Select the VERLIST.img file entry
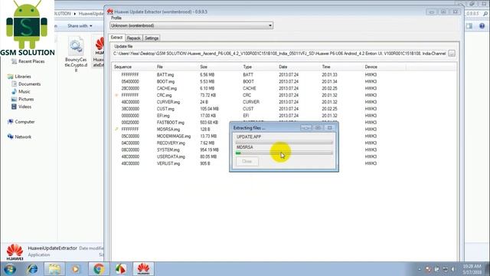Screen dimensions: 490x276 tap(168, 163)
